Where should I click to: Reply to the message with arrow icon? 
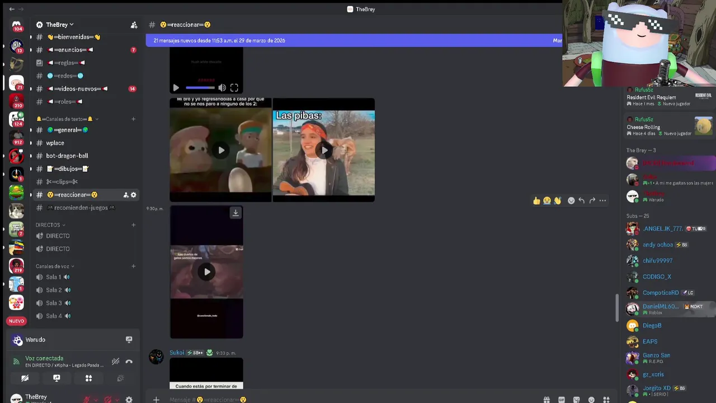click(582, 200)
